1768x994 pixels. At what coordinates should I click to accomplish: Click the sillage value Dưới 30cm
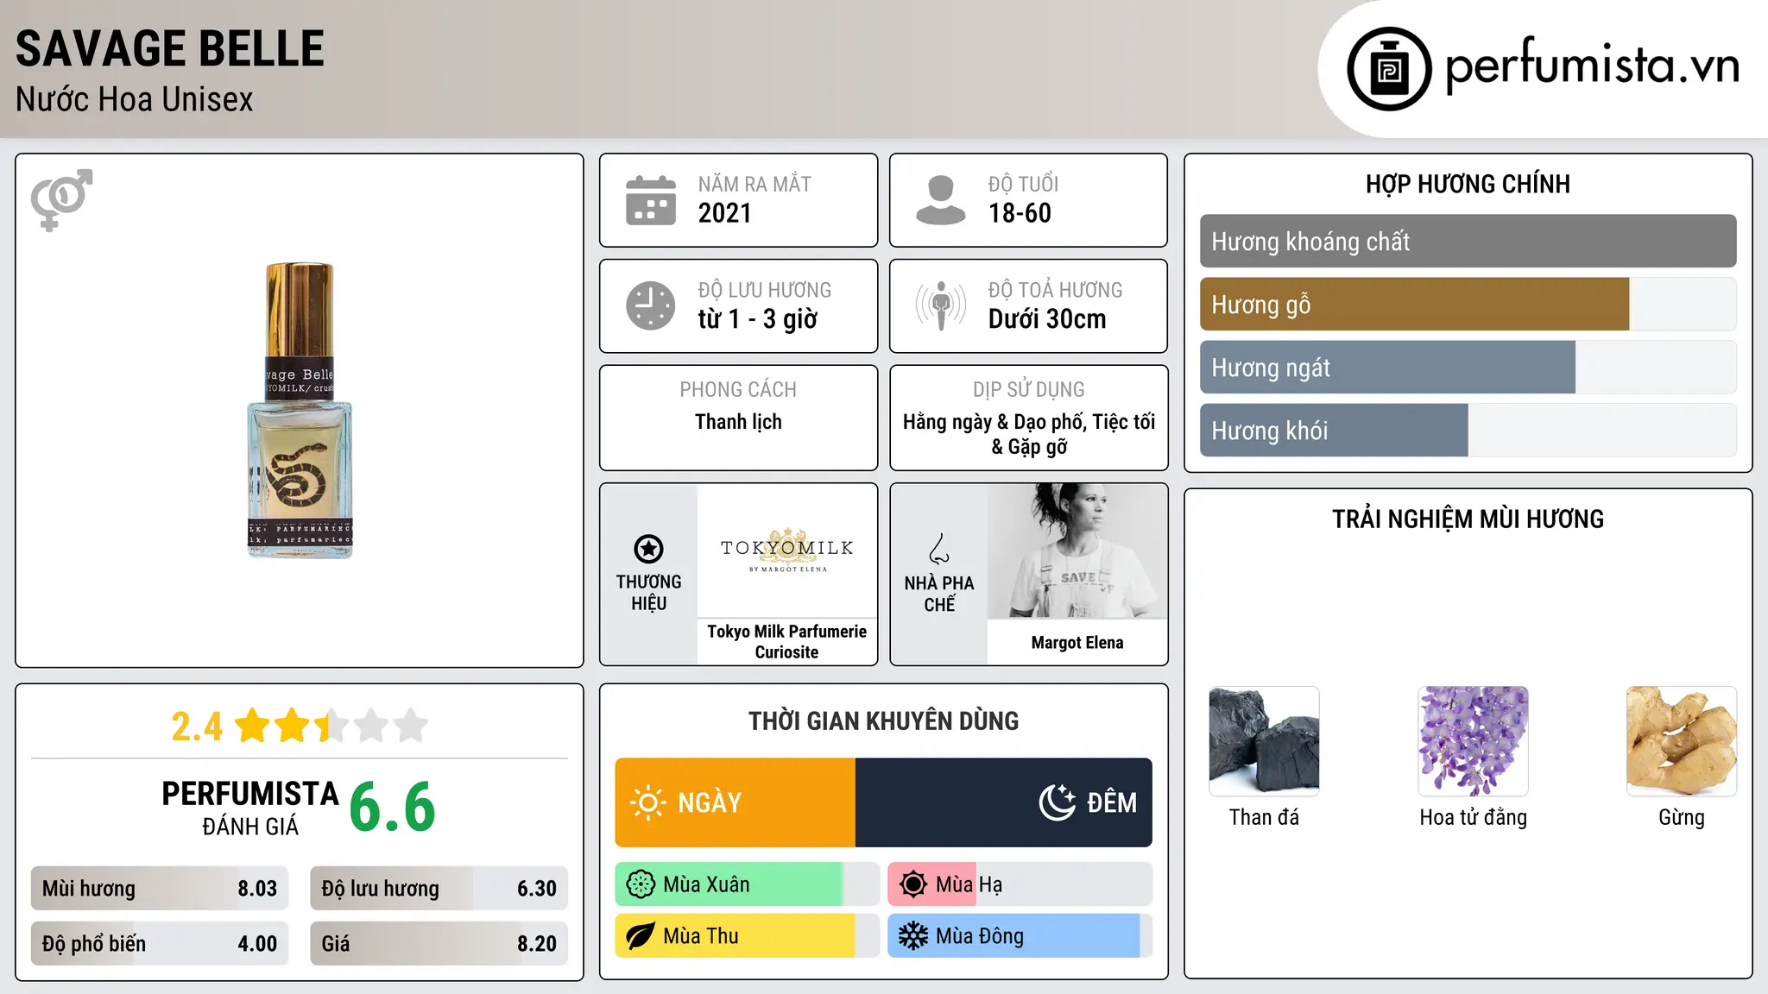click(1047, 319)
